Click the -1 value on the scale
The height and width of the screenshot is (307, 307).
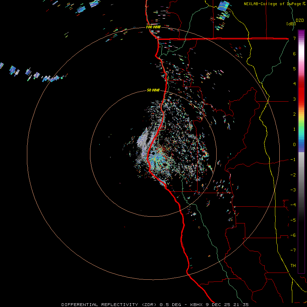coord(293,160)
